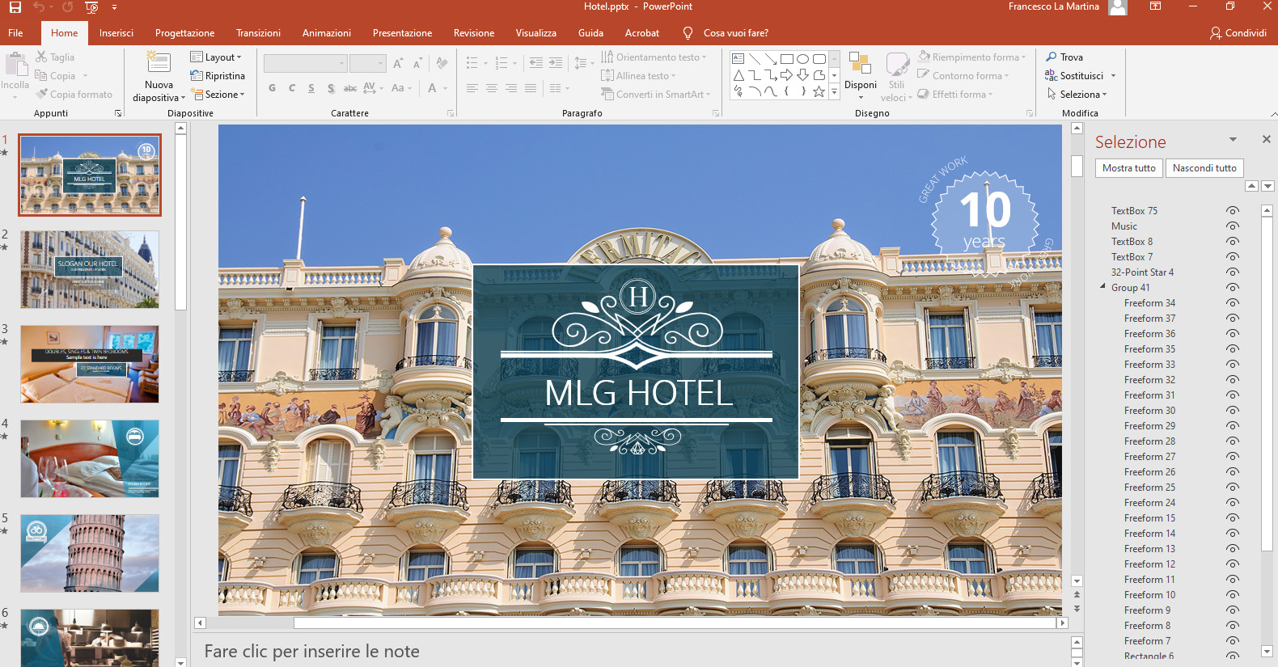Toggle visibility of Music object
Image resolution: width=1278 pixels, height=667 pixels.
1232,226
